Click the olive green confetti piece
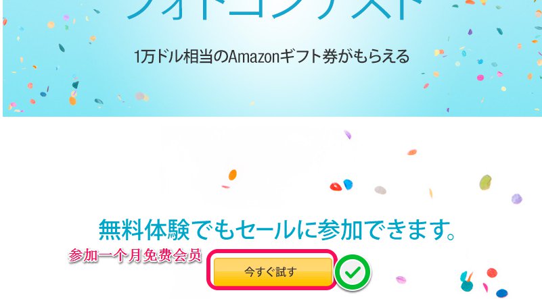The height and width of the screenshot is (299, 542). click(x=485, y=182)
